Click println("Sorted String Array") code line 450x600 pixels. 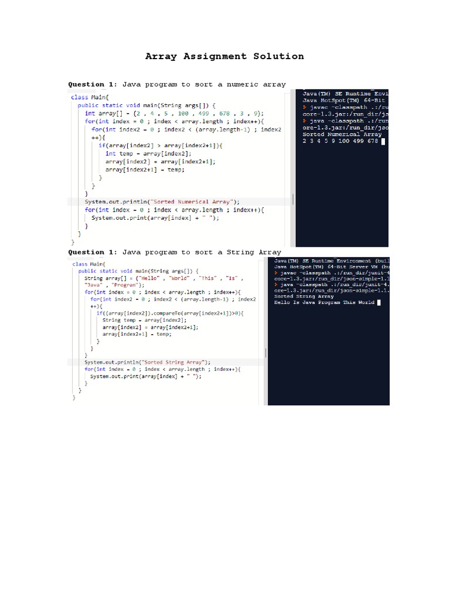[147, 362]
